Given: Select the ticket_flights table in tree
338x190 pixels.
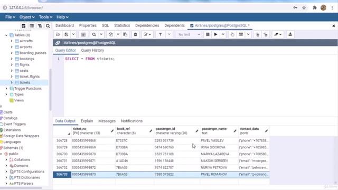Looking at the screenshot, I should click(30, 77).
